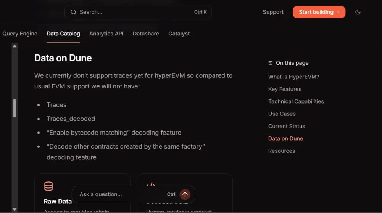Jump to What is HyperEVM? section
The image size is (382, 213).
[x=293, y=77]
